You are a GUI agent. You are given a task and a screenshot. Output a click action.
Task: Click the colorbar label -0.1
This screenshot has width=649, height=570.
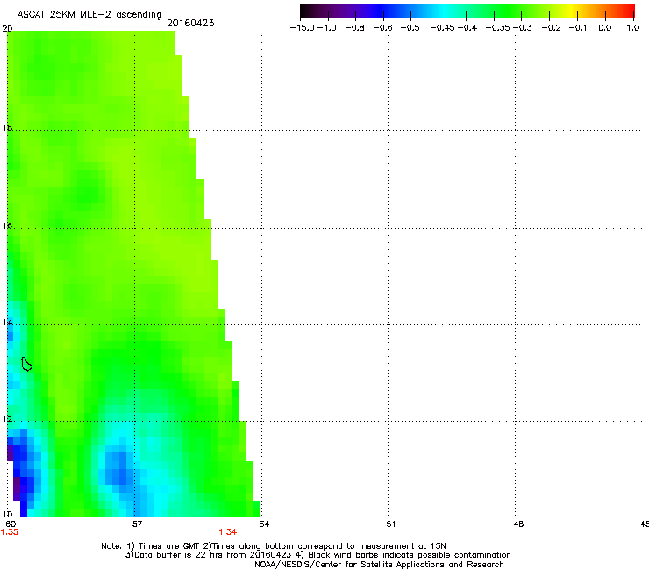tap(578, 28)
